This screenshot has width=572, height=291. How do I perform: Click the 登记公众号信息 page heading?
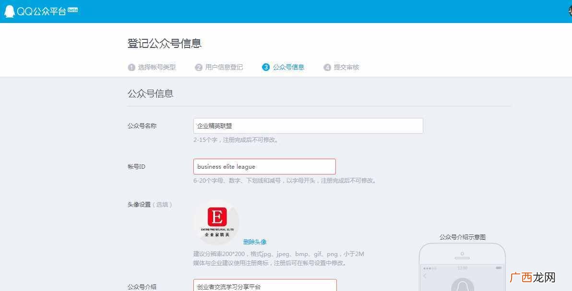[165, 44]
